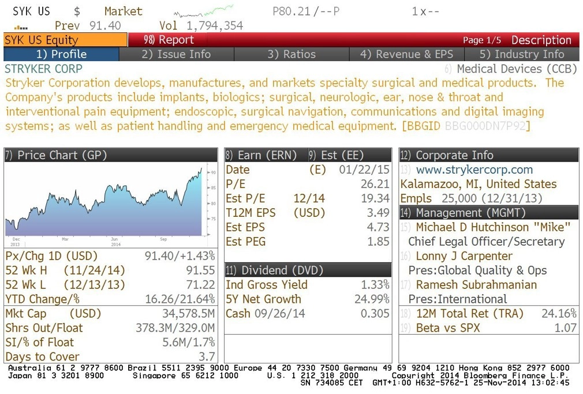Viewport: 583px width, 394px height.
Task: Open the 98) Report button
Action: (x=168, y=40)
